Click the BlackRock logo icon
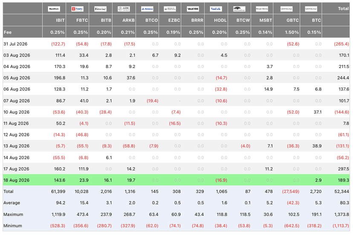Image resolution: width=353 pixels, height=235 pixels. click(x=54, y=9)
